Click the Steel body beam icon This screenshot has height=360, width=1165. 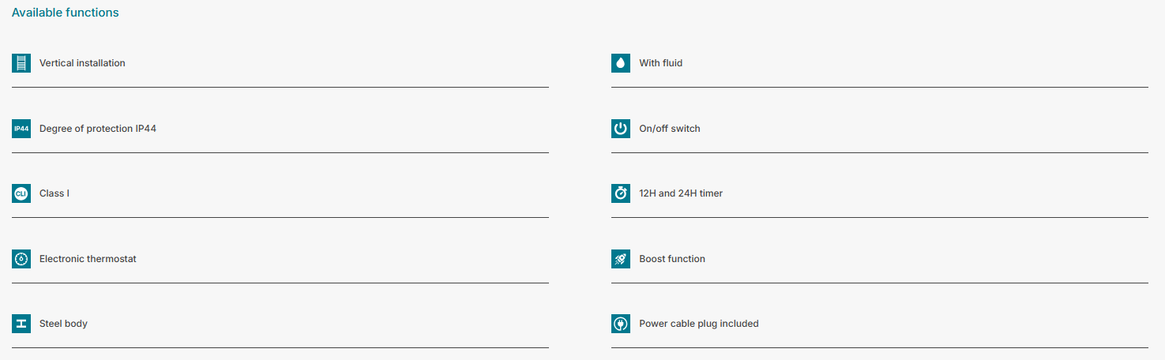21,324
